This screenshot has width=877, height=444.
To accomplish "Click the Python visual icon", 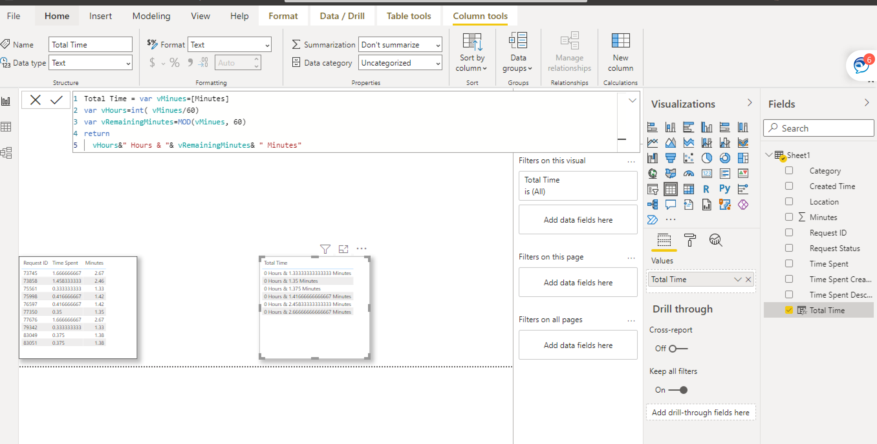I will click(725, 189).
